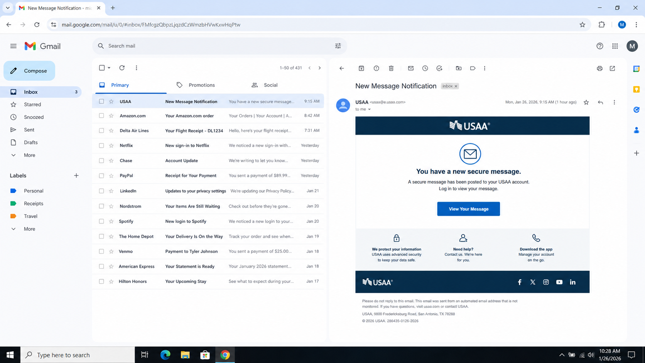645x363 pixels.
Task: Open File Explorer in taskbar
Action: click(x=185, y=355)
